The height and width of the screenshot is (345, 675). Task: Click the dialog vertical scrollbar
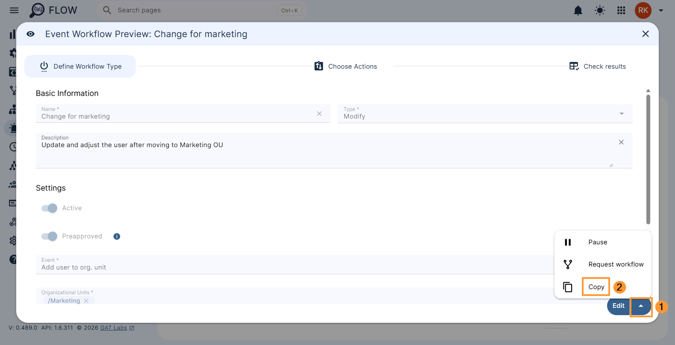(648, 159)
